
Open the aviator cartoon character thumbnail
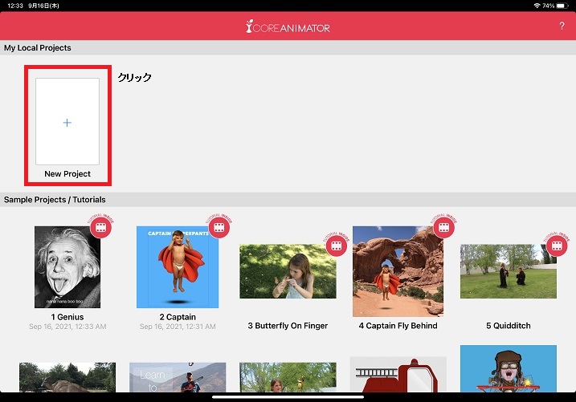point(508,373)
